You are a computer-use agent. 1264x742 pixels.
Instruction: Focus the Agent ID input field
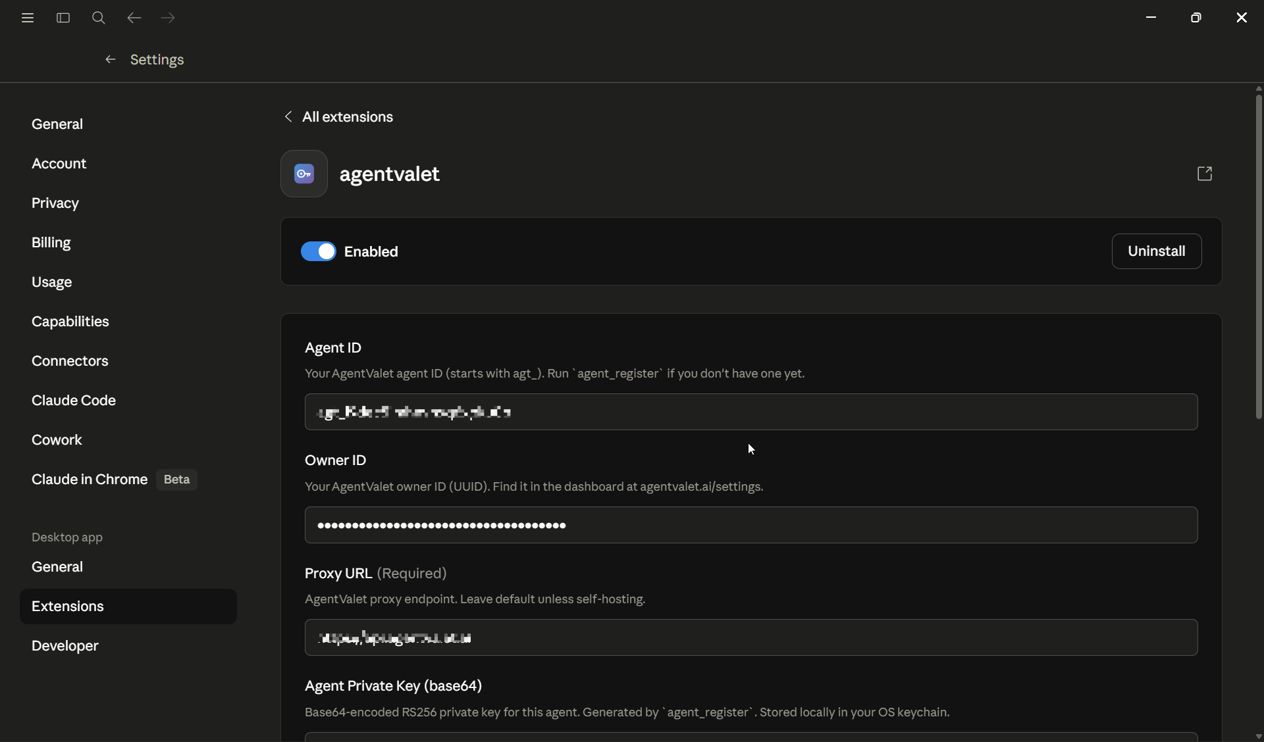(x=751, y=412)
